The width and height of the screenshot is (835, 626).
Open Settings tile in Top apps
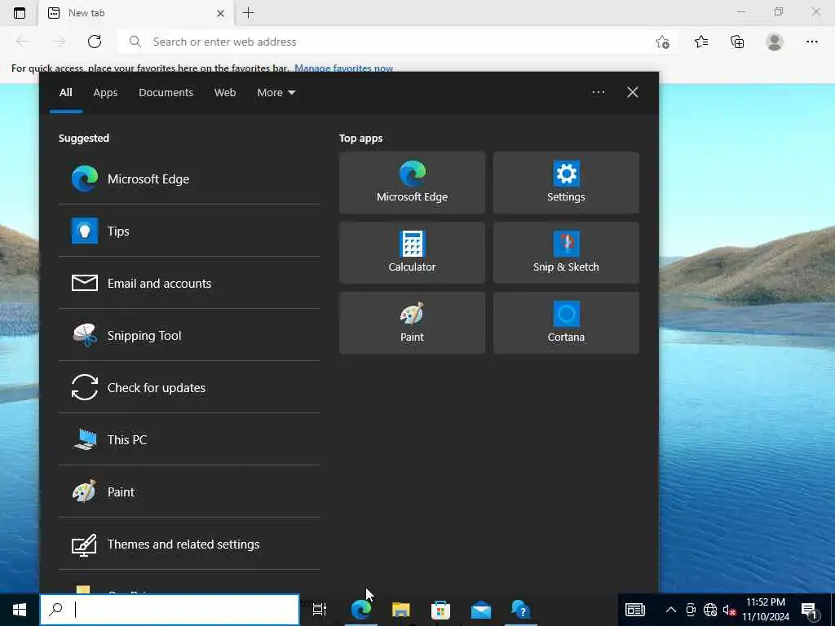pos(566,183)
